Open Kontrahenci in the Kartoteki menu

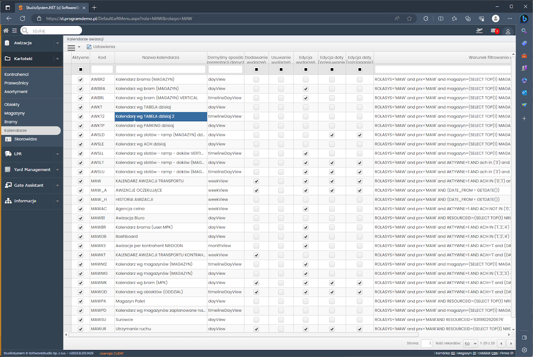16,74
